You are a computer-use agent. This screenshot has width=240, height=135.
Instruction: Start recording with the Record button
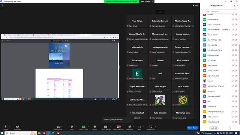(x=95, y=127)
